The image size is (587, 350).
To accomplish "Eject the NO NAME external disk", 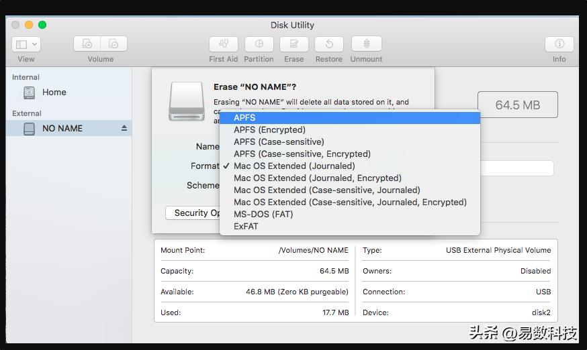I will (x=124, y=128).
